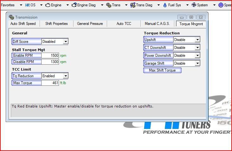
Task: Open the System menu dropdown arrow
Action: tap(214, 5)
